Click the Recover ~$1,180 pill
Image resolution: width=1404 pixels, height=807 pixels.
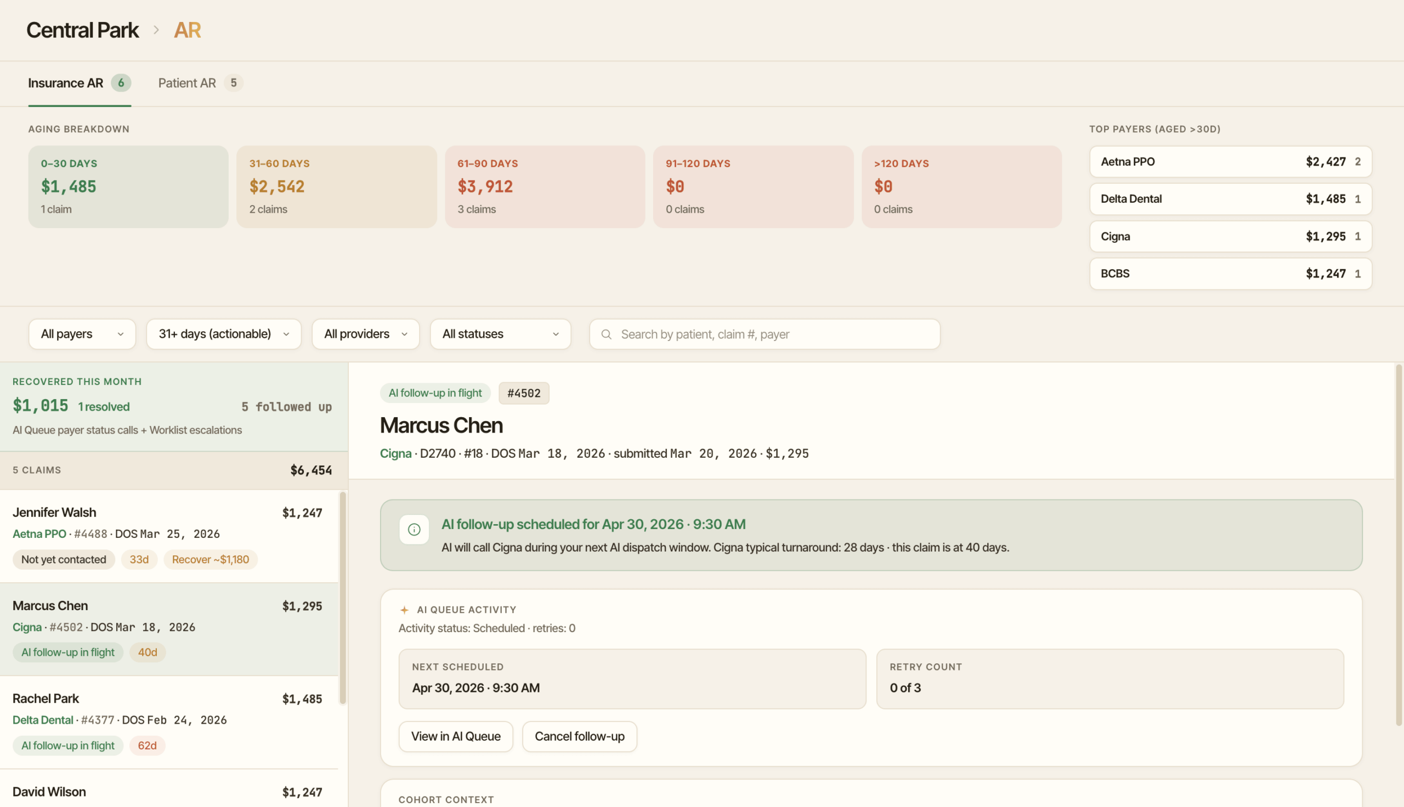211,560
